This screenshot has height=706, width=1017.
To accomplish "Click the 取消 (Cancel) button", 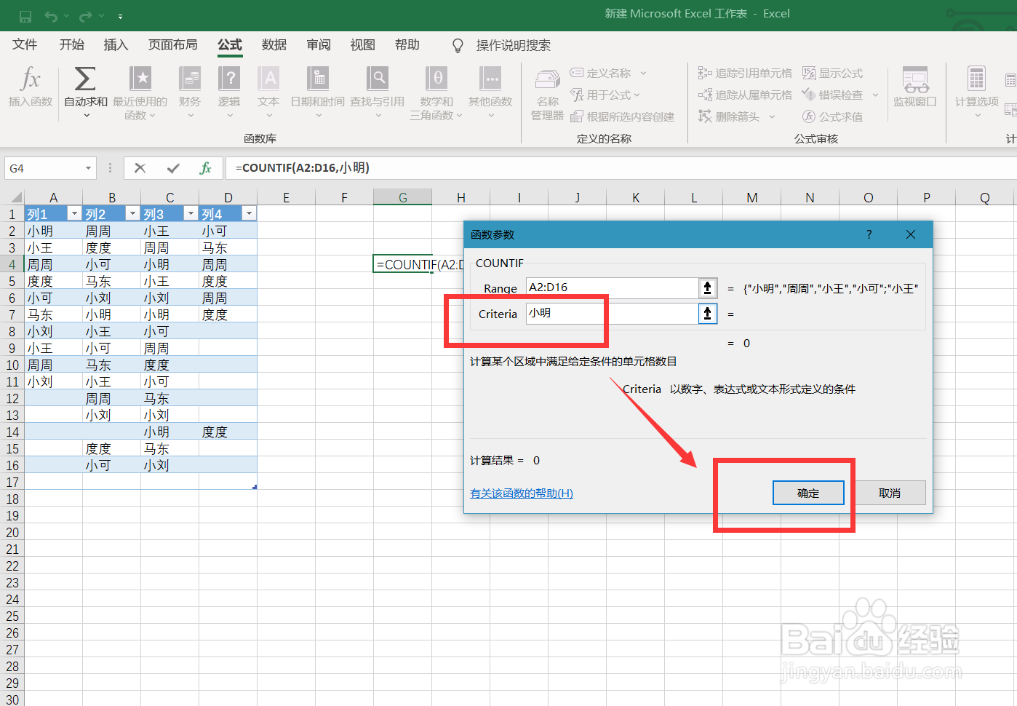I will tap(890, 493).
